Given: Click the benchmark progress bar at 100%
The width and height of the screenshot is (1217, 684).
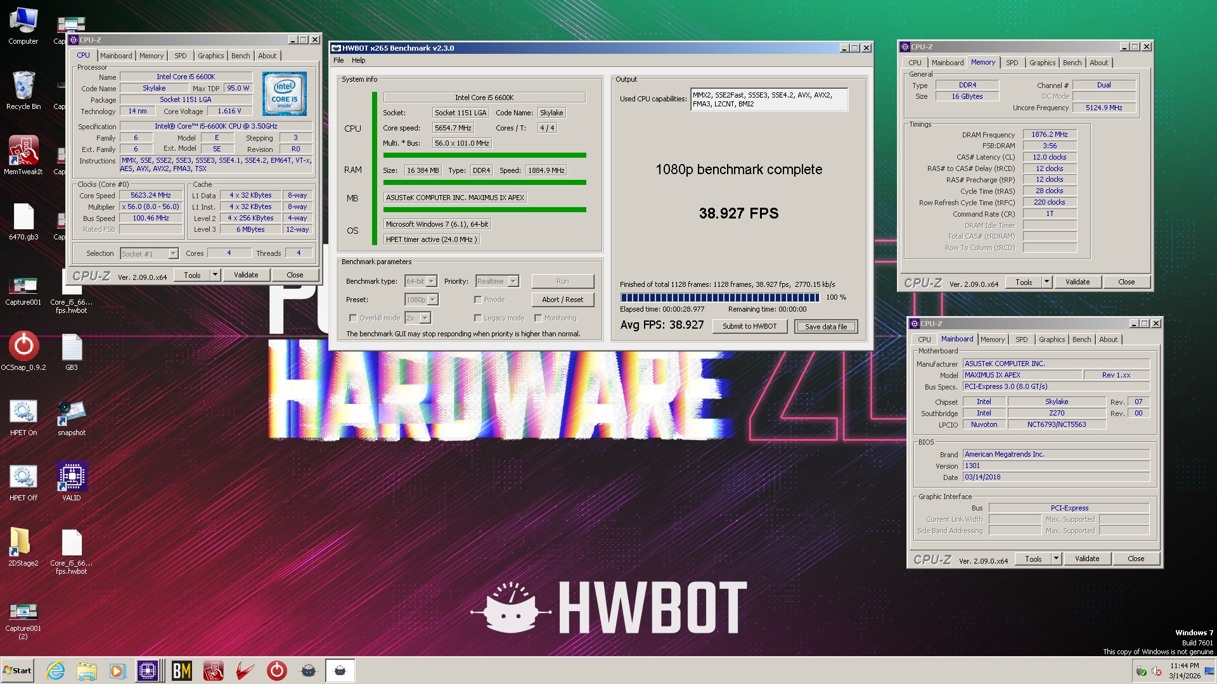Looking at the screenshot, I should [720, 297].
